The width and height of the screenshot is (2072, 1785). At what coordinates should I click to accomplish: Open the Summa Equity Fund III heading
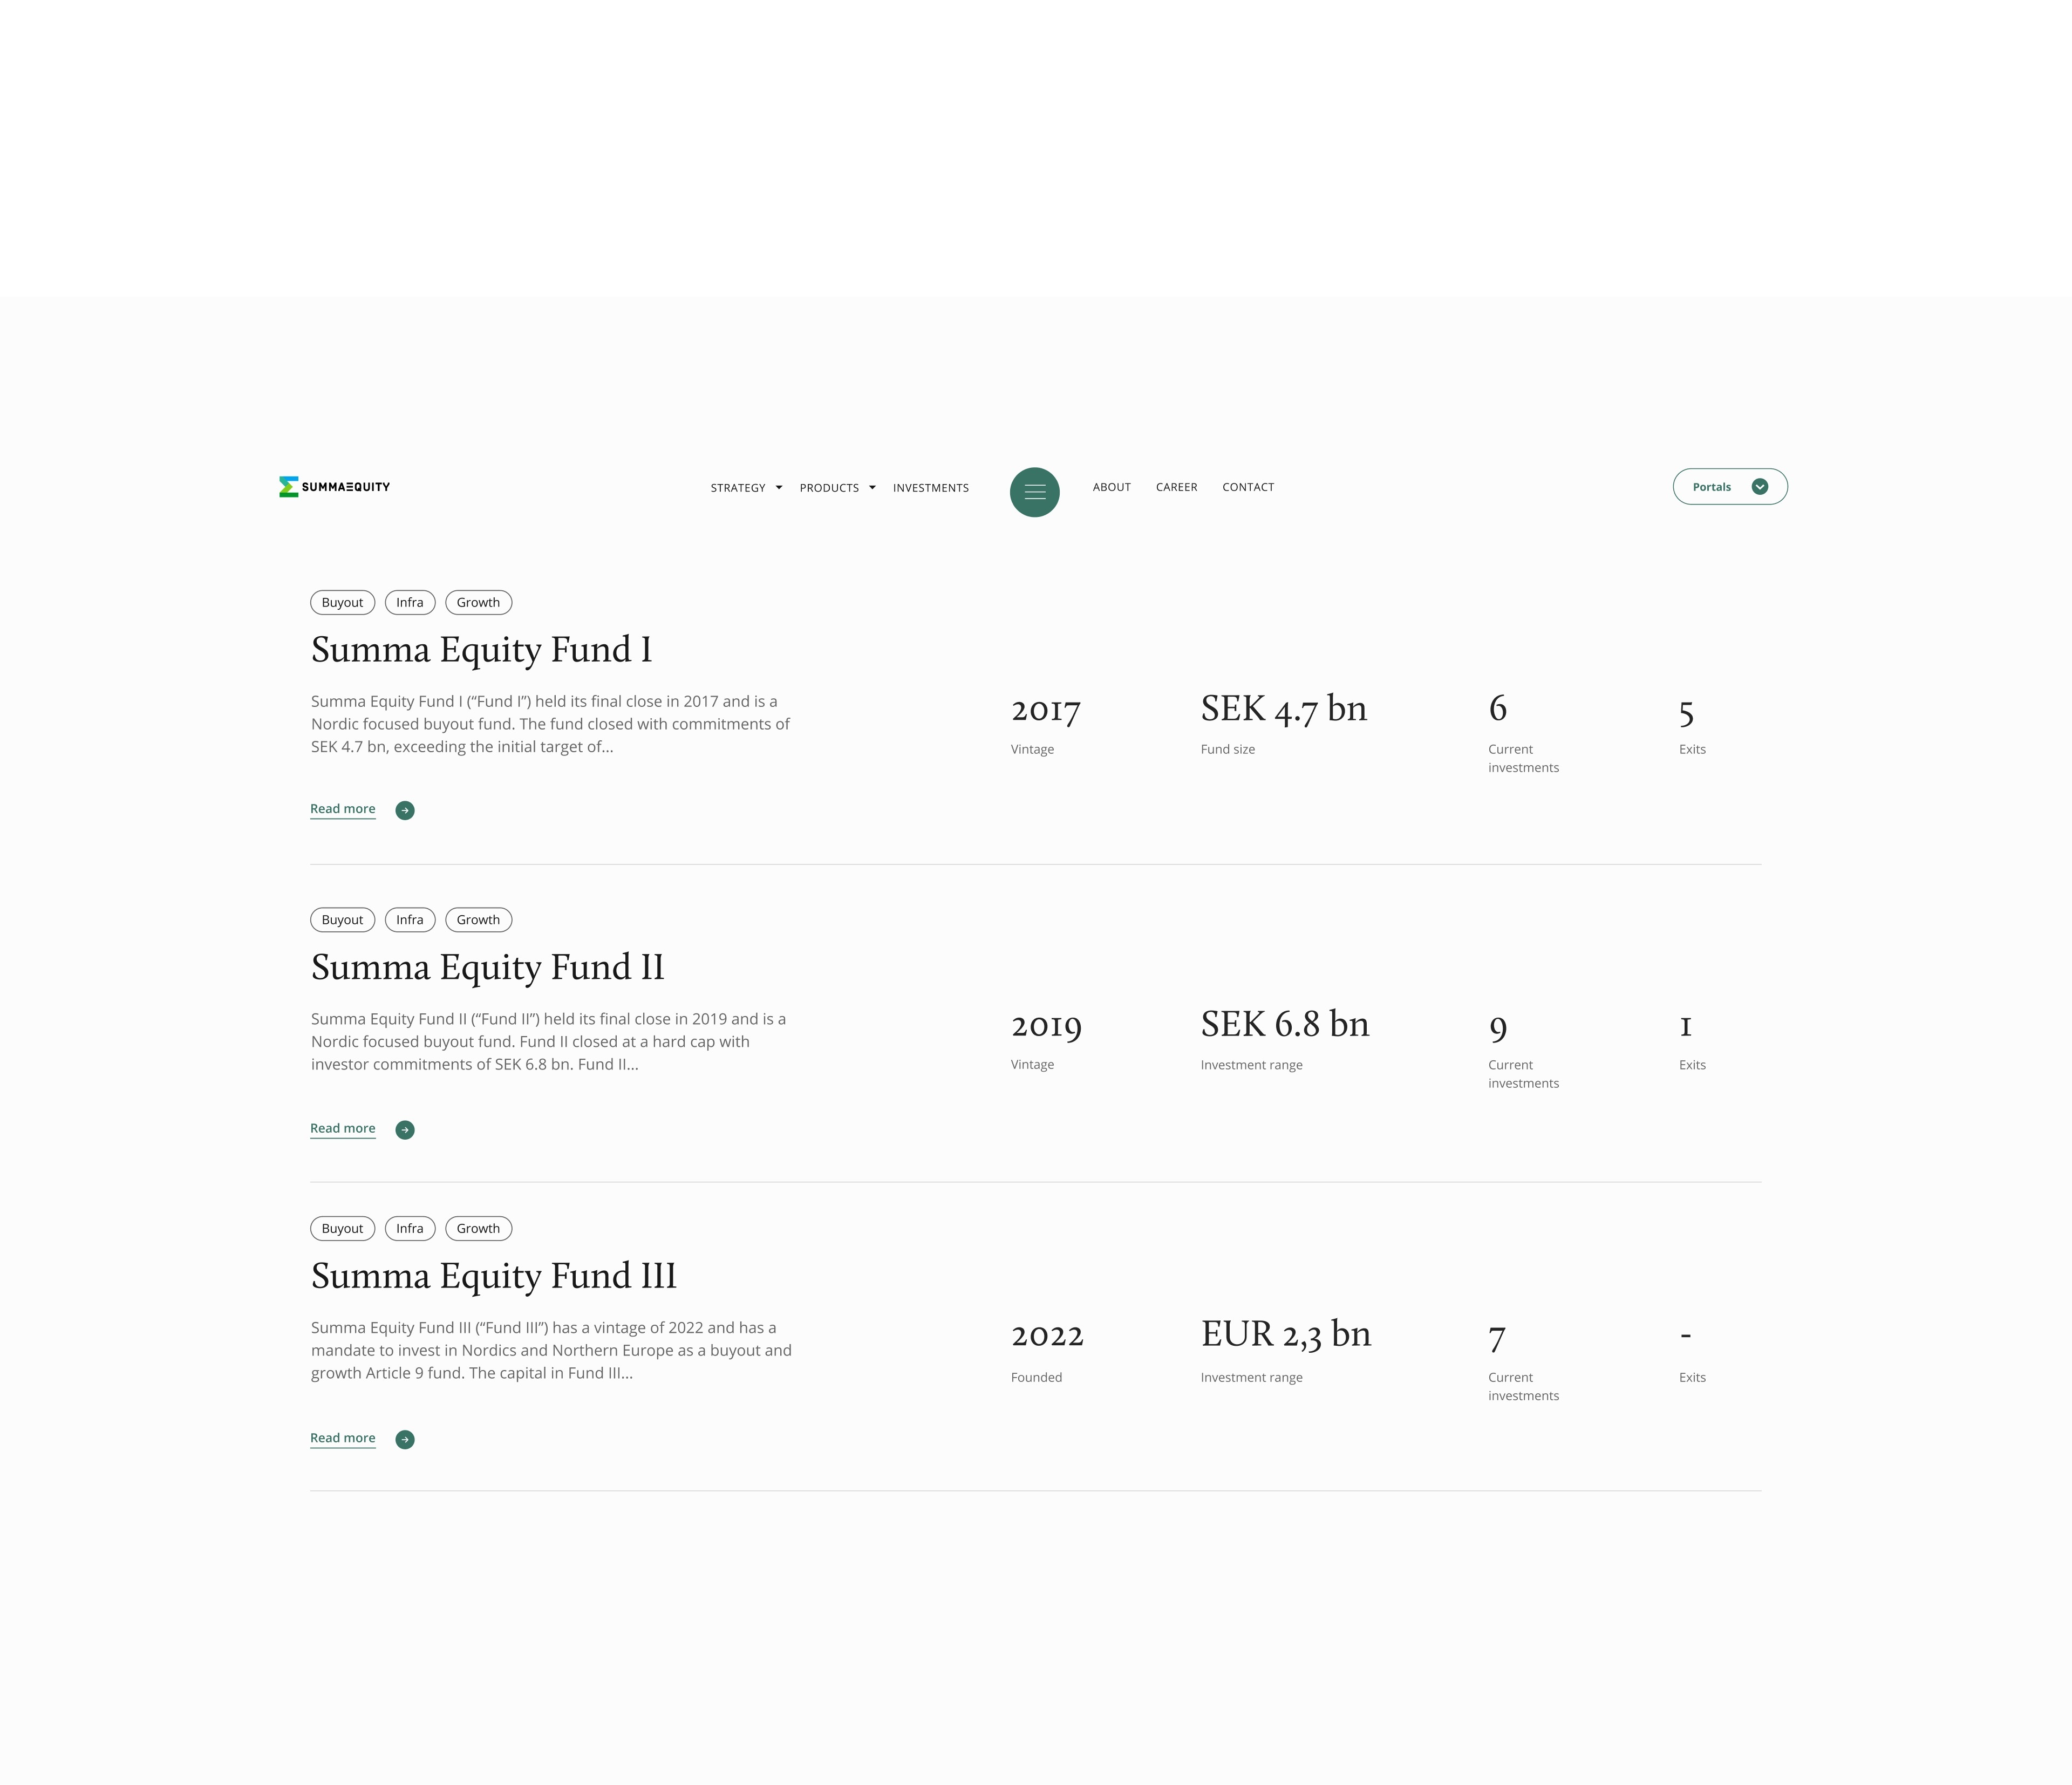[494, 1277]
